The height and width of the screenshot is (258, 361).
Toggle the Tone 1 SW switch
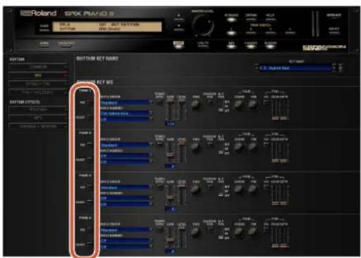(x=90, y=102)
